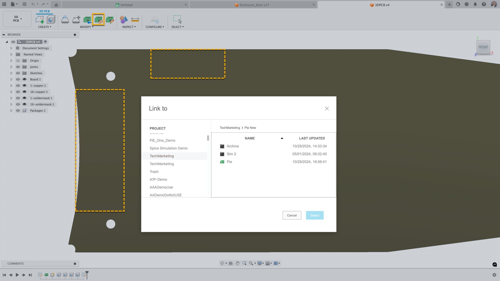Toggle visibility of 16-copper:1
500x281 pixels.
coord(18,92)
